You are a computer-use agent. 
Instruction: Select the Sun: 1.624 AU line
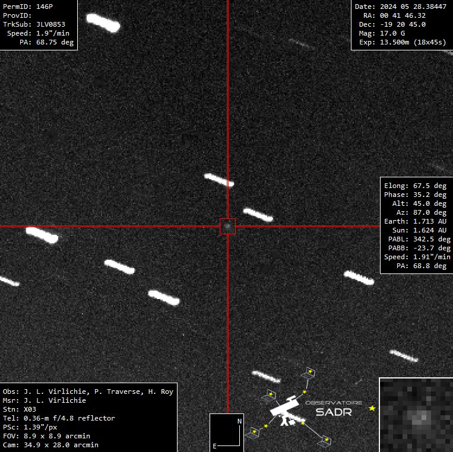point(419,230)
